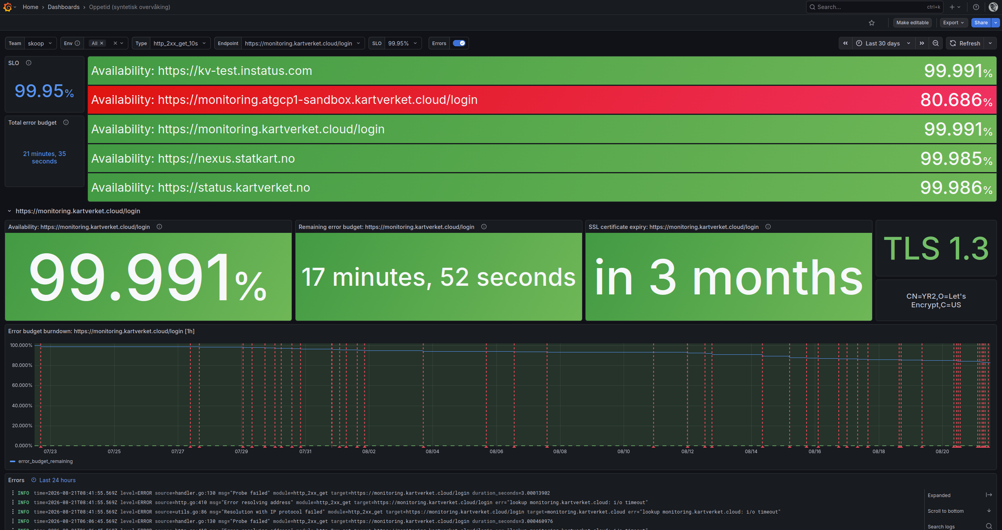Clear the Env variable selection
The width and height of the screenshot is (1002, 530).
pos(115,43)
